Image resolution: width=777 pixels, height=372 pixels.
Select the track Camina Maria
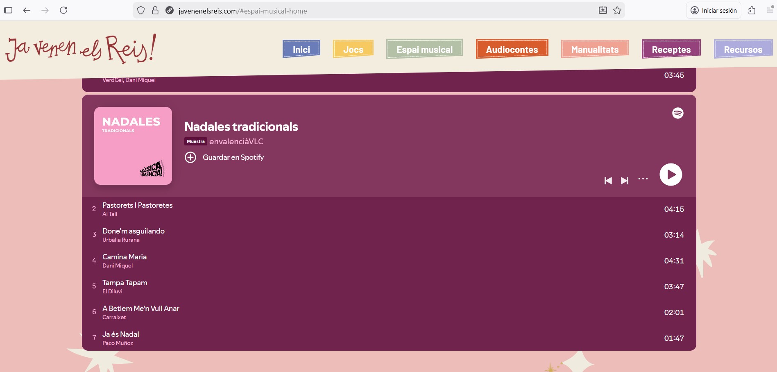(x=125, y=257)
